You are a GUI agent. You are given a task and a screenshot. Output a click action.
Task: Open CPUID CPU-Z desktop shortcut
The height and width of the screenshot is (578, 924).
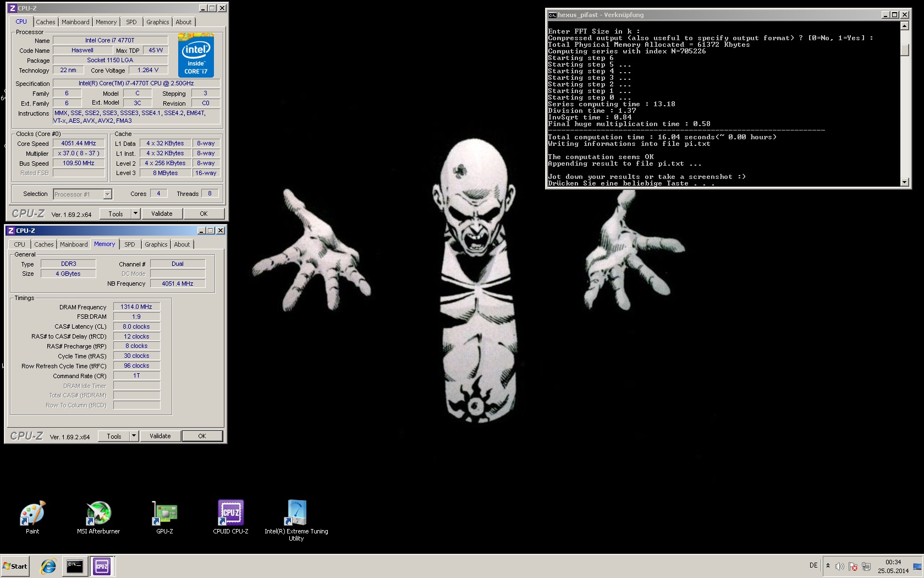[x=230, y=517]
